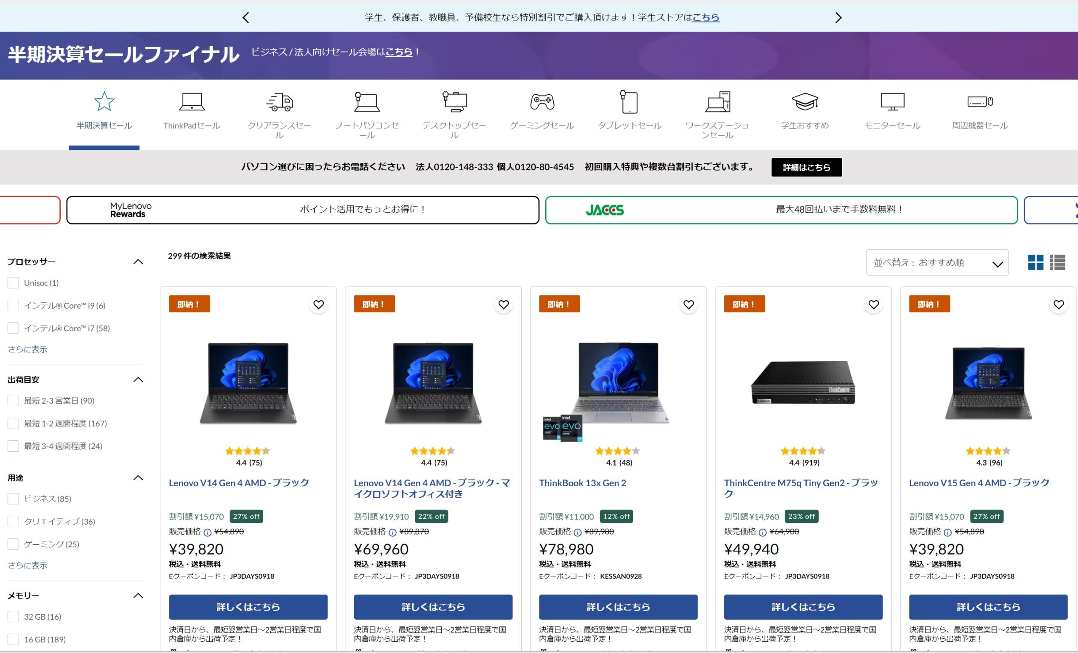This screenshot has width=1078, height=653.
Task: Switch to ThinkPadセール tab label
Action: [192, 125]
